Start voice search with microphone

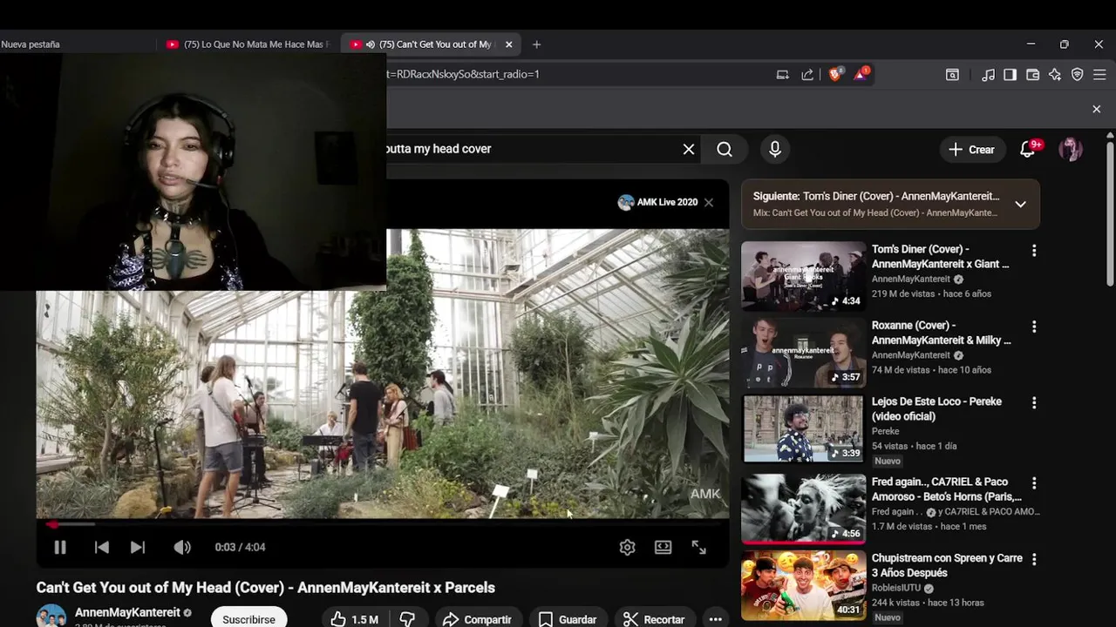coord(775,149)
